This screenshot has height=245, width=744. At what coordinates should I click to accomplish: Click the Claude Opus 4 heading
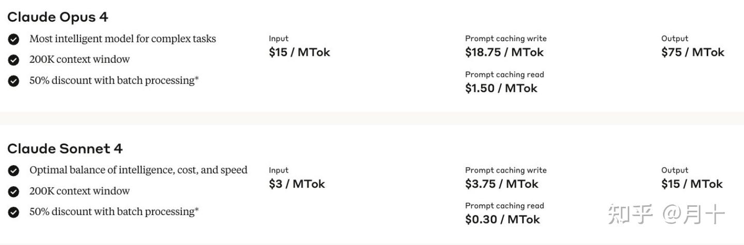click(58, 17)
